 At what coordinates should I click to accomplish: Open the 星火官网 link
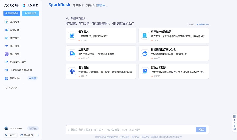pyautogui.click(x=27, y=135)
